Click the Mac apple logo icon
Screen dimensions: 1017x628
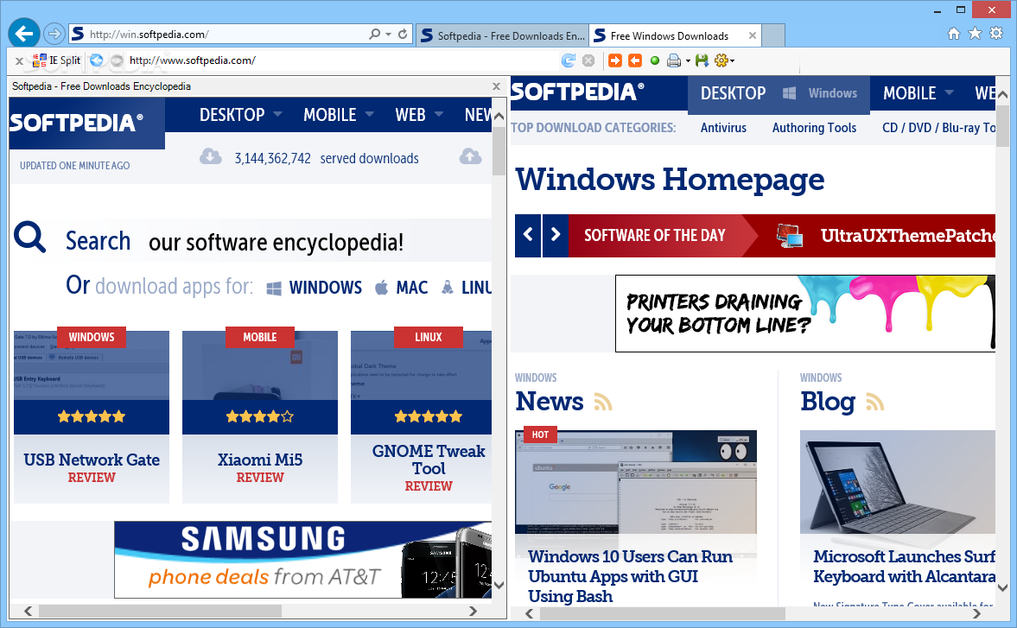coord(381,288)
